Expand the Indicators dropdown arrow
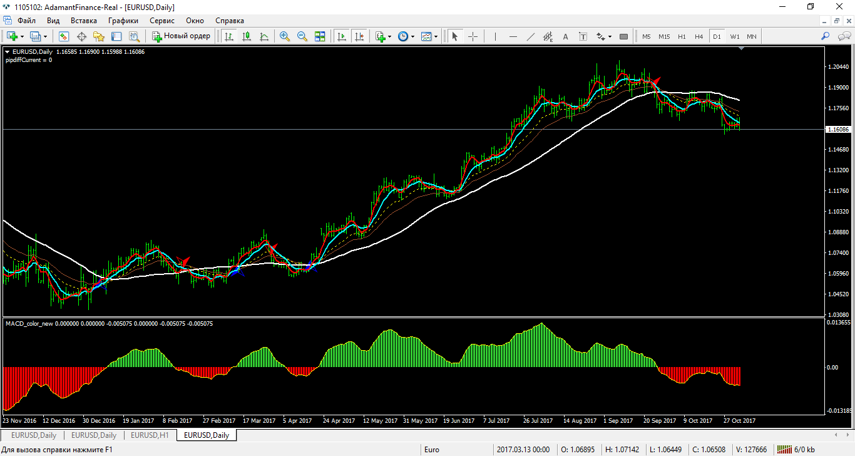The width and height of the screenshot is (855, 456). [390, 36]
